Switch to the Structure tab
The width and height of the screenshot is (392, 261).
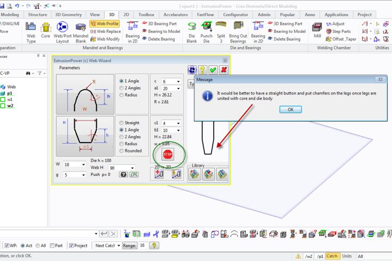click(38, 15)
